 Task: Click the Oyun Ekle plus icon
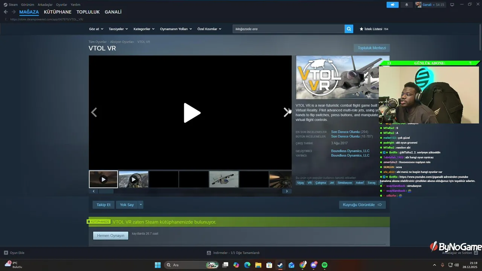click(6, 253)
